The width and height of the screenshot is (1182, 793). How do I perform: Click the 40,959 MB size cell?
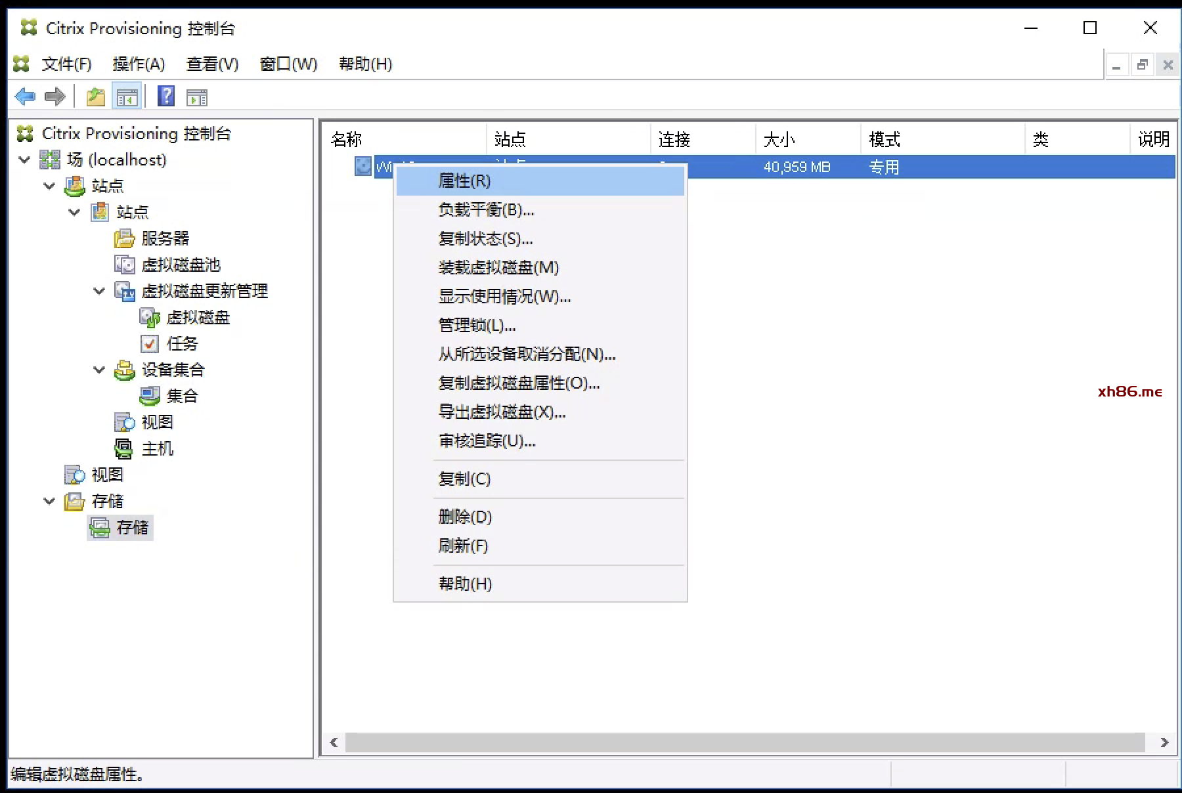pos(797,167)
